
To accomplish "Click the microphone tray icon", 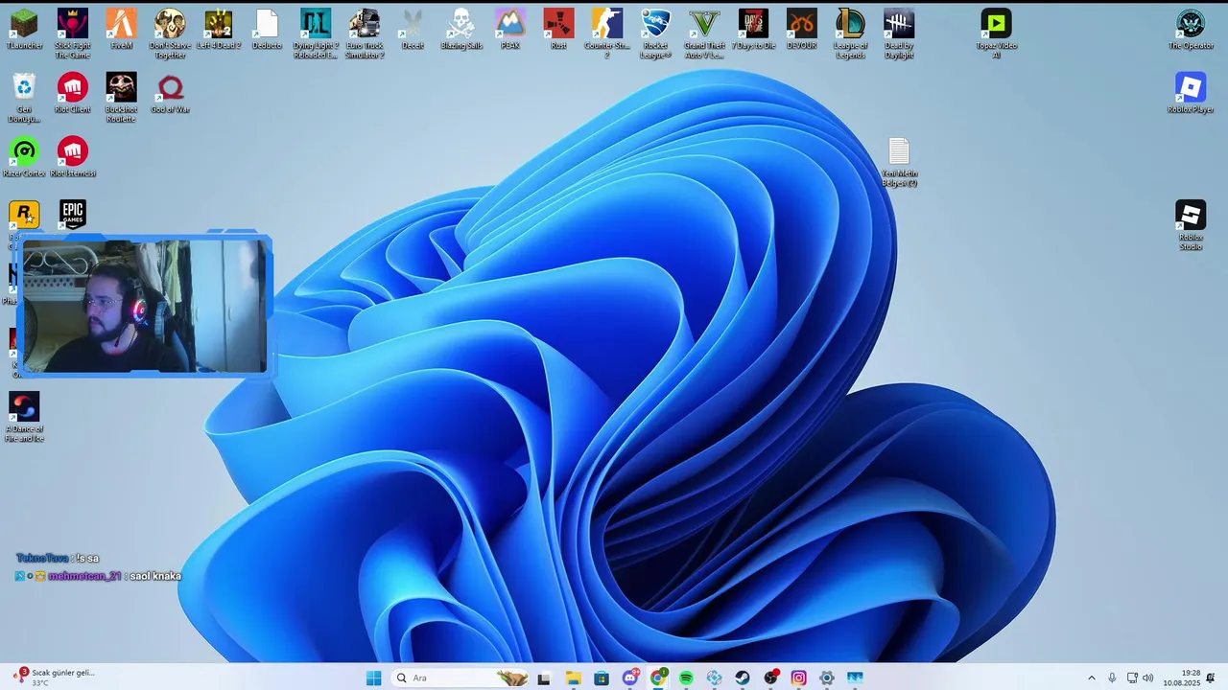I will (x=1112, y=678).
